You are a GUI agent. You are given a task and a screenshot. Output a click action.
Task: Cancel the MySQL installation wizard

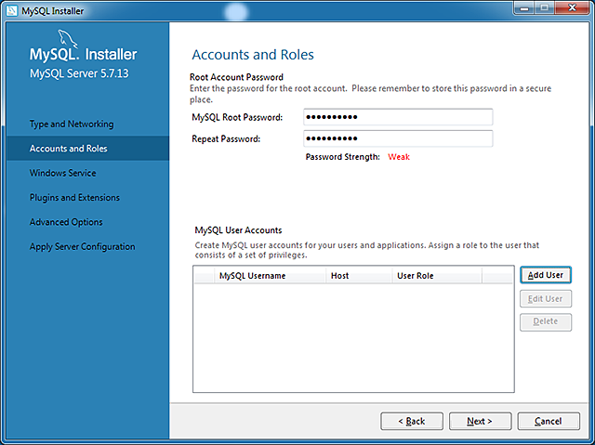549,421
